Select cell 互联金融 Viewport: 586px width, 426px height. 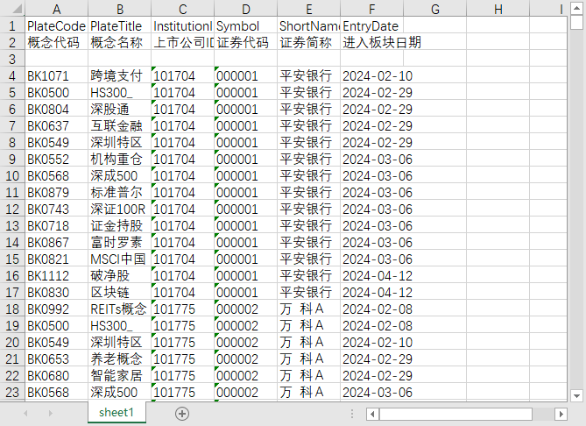[x=120, y=125]
